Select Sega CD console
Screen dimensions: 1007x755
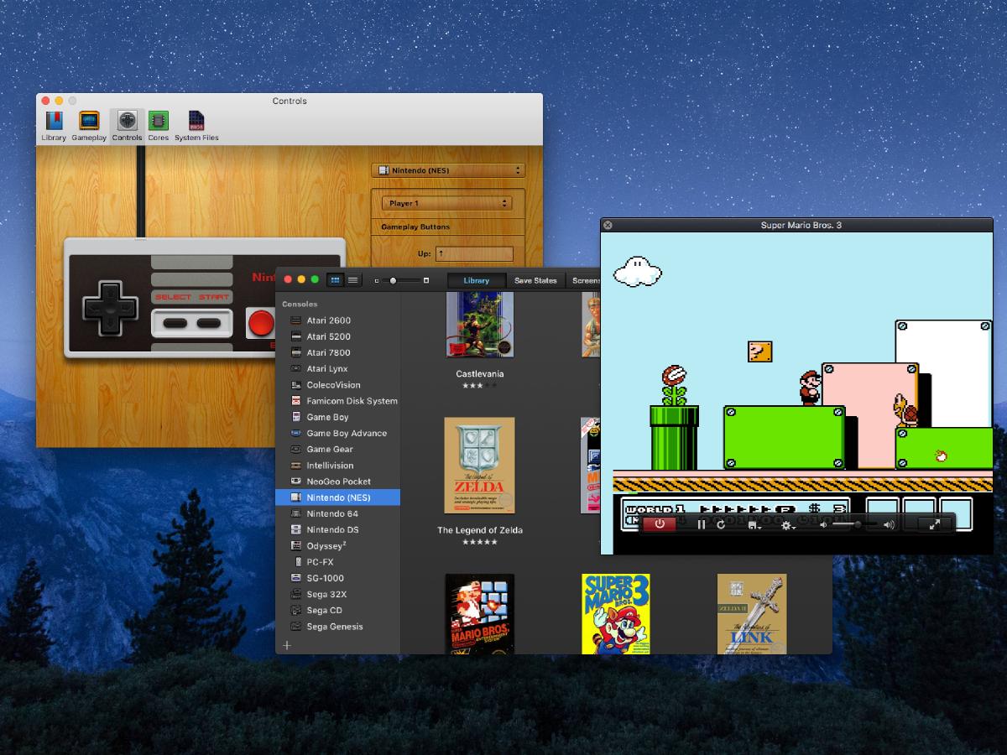tap(338, 610)
